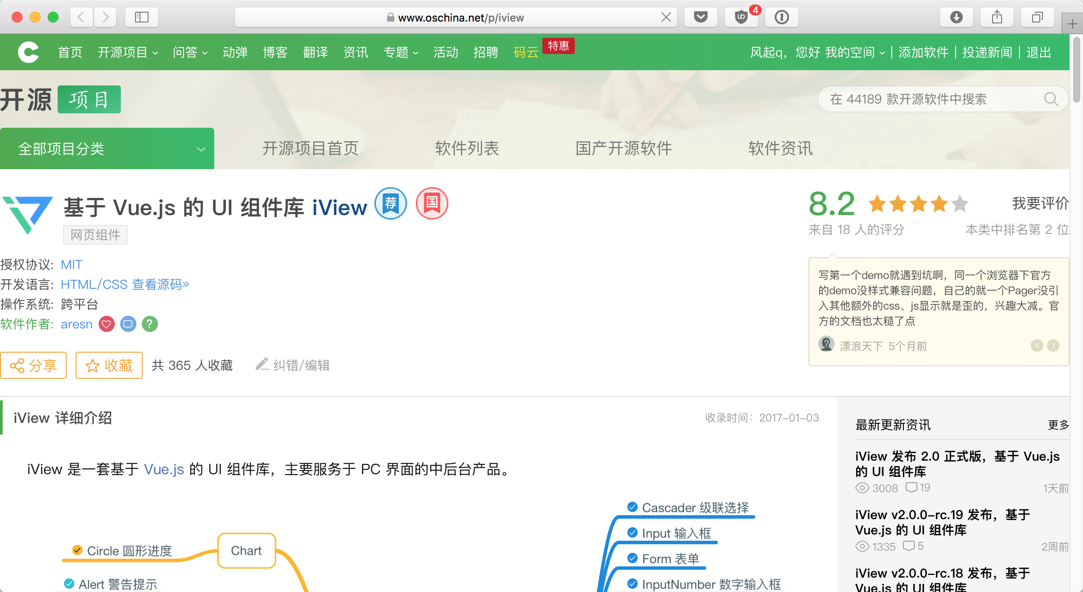Go to 首页 in the top nav
Viewport: 1083px width, 592px height.
70,52
